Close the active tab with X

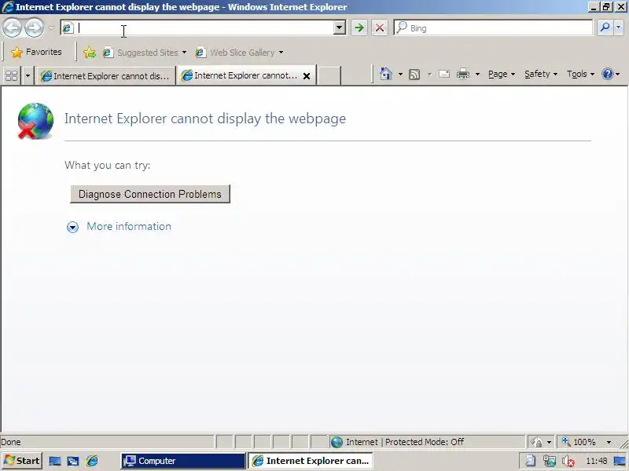[x=307, y=75]
